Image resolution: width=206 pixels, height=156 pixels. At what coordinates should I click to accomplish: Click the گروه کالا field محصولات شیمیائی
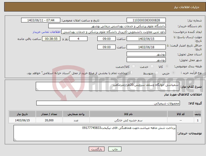(108, 103)
